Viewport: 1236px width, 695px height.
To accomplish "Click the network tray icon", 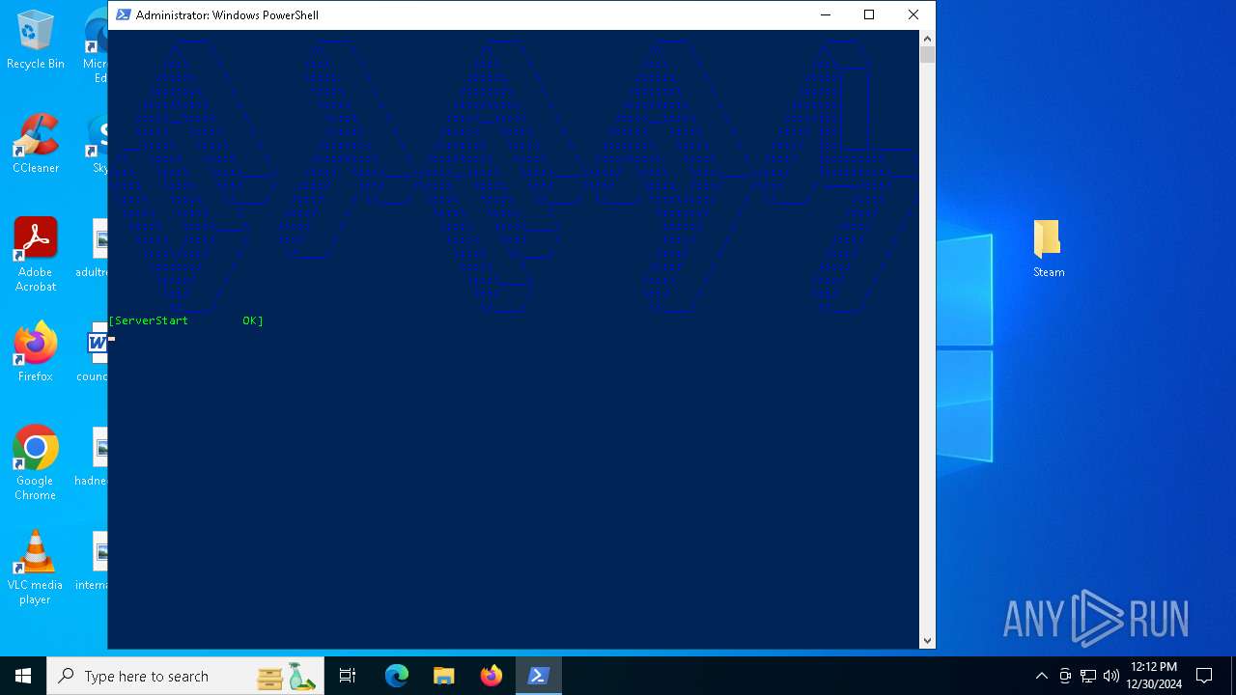I will [x=1088, y=676].
